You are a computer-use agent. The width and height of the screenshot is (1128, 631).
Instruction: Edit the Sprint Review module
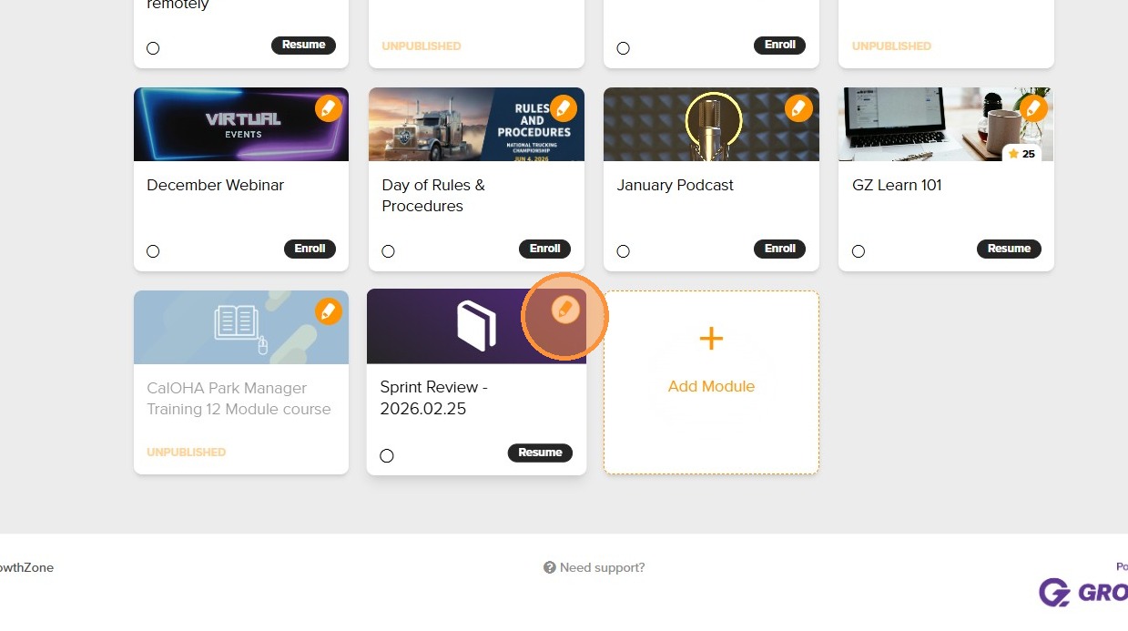(x=565, y=311)
